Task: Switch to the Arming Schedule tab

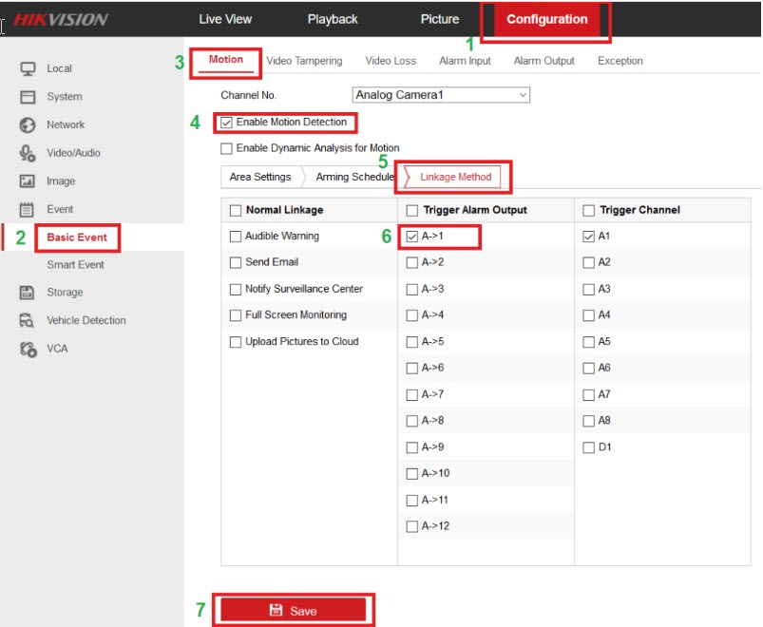Action: coord(354,177)
